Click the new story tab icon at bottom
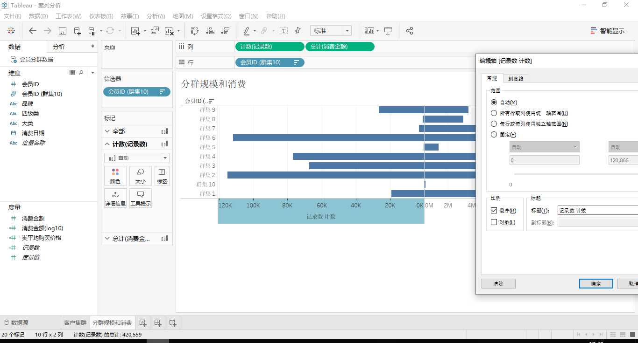 click(x=173, y=322)
